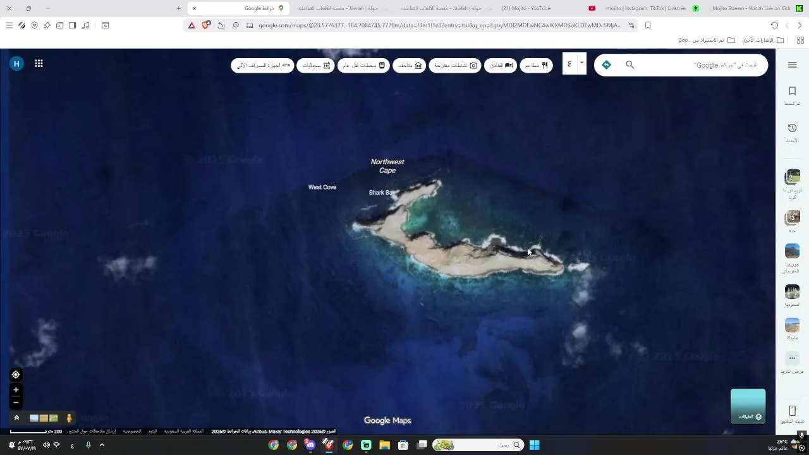Click Send product feedback link in footer

(92, 431)
